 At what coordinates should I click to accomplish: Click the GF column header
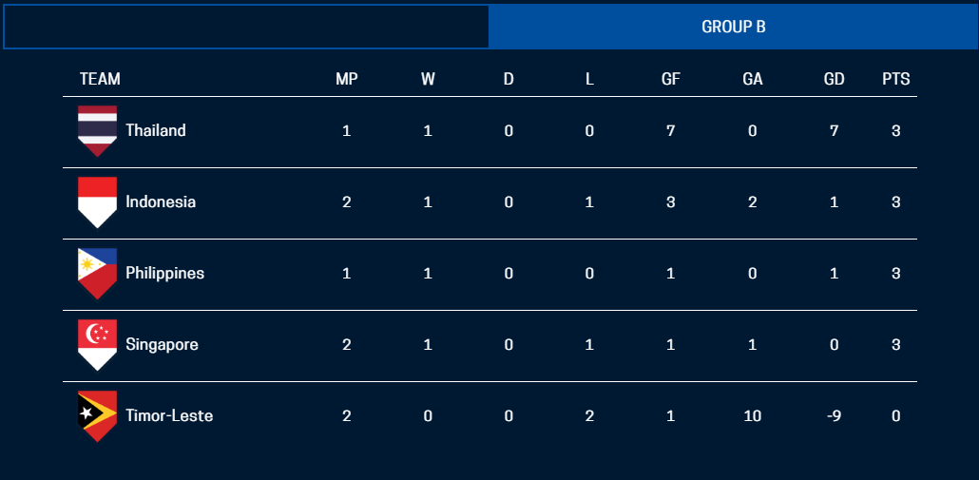click(671, 79)
